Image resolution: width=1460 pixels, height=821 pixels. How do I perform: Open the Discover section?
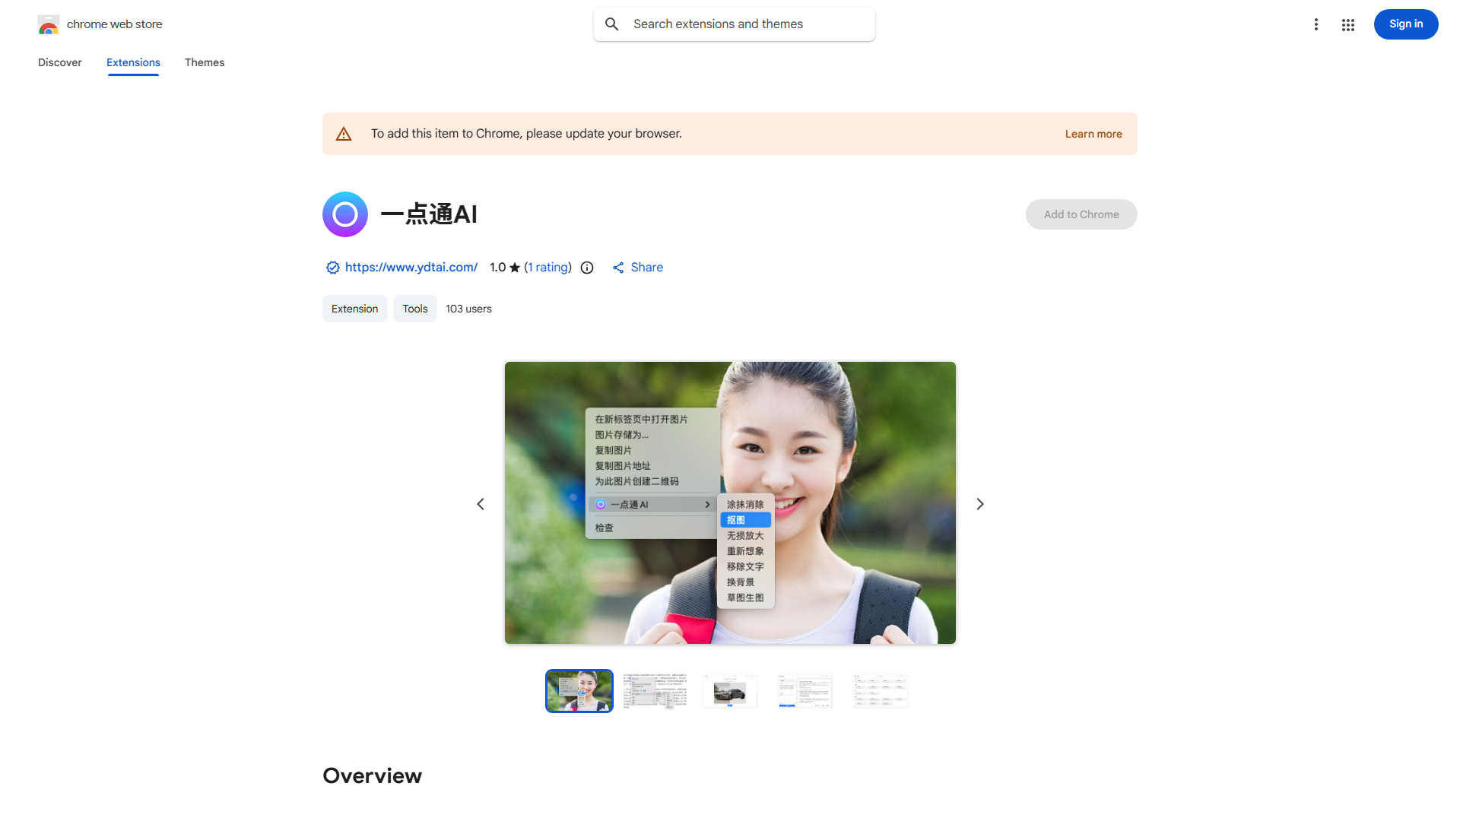coord(59,62)
